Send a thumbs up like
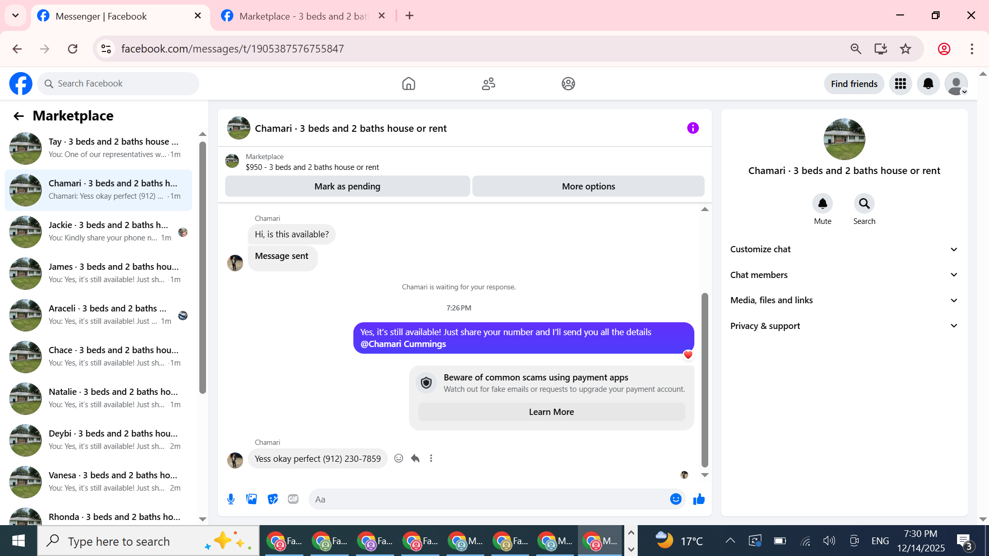 (698, 499)
